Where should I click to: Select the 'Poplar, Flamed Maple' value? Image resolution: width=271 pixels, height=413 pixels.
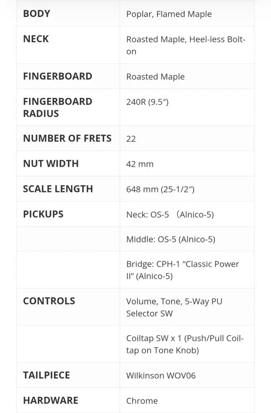pos(169,14)
